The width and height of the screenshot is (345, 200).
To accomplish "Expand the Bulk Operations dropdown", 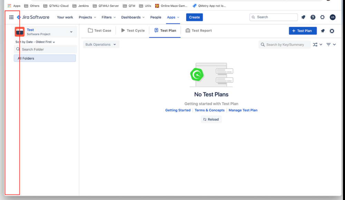I will pyautogui.click(x=101, y=44).
